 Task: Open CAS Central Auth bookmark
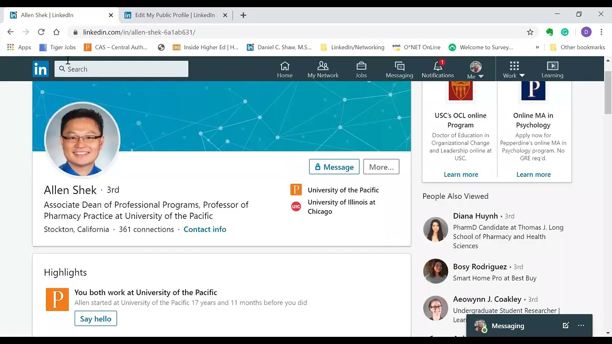click(x=116, y=47)
